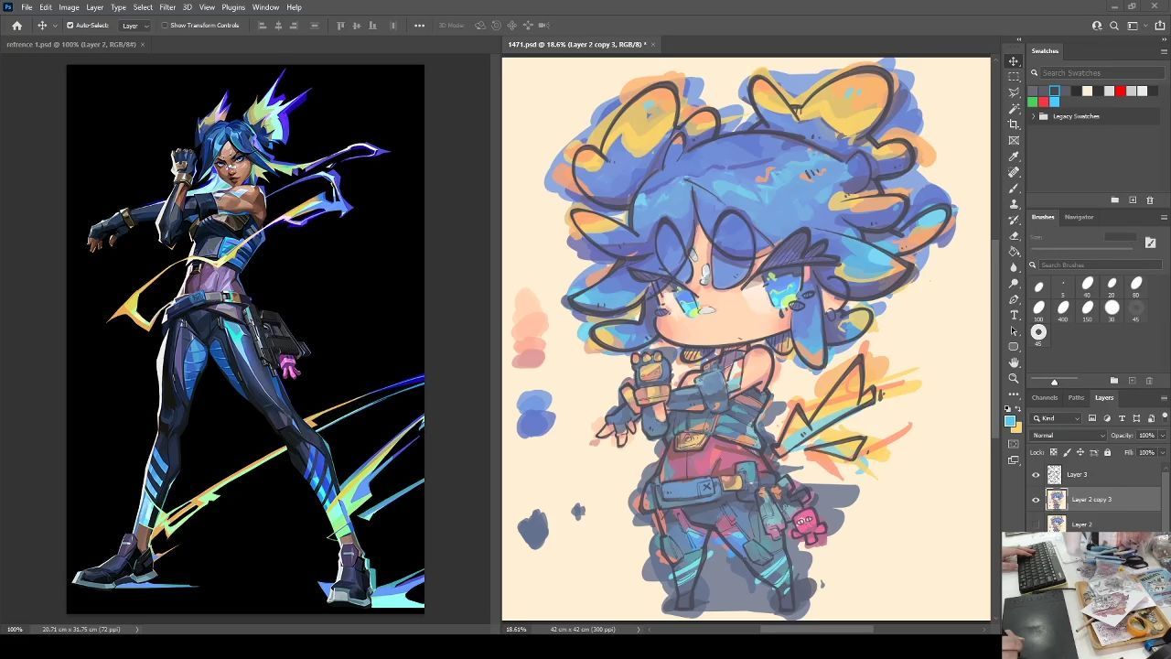1171x659 pixels.
Task: Open the Normal blend mode dropdown
Action: (x=1069, y=436)
